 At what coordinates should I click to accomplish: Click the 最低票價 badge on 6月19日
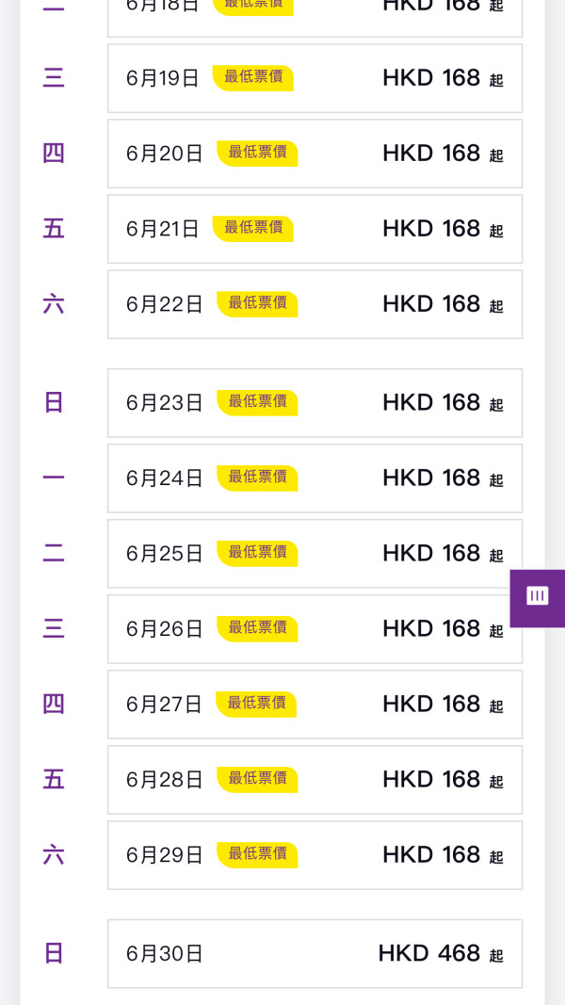coord(253,77)
